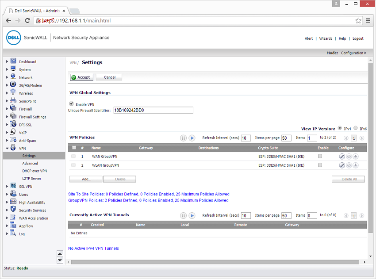Click the Wireless antenna icon
Image resolution: width=376 pixels, height=279 pixels.
coord(13,92)
